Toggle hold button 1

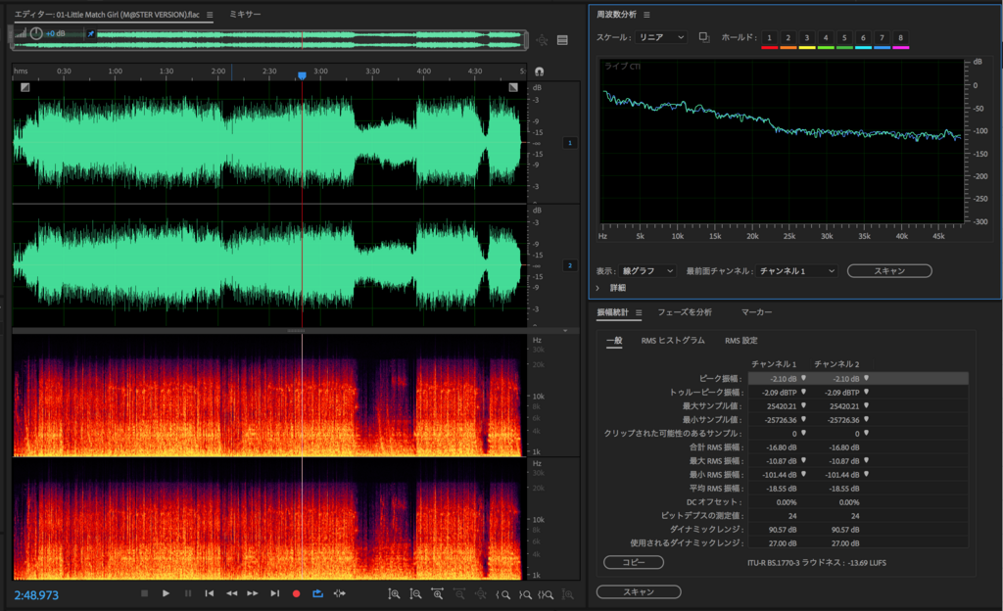[770, 38]
